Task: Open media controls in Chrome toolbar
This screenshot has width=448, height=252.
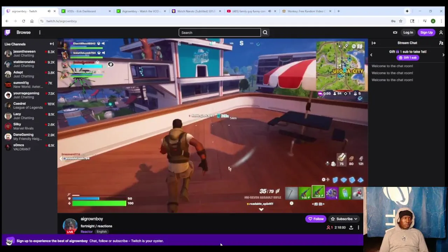Action: 425,21
